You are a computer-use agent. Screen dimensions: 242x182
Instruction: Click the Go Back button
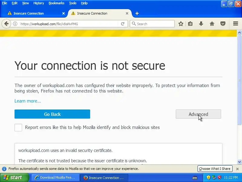(x=52, y=114)
